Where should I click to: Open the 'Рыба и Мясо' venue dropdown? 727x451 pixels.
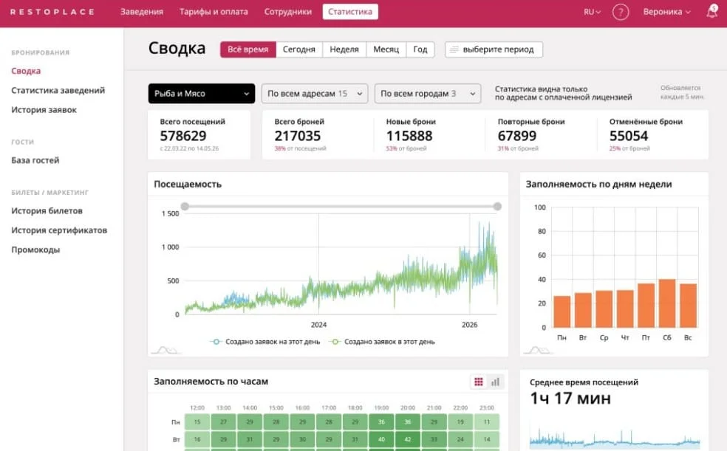202,94
